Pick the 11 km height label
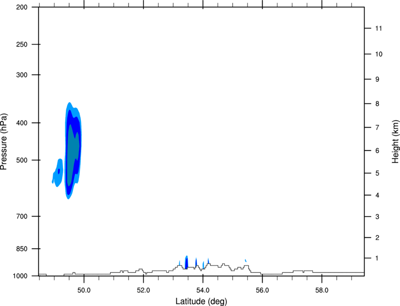Screen dimensions: 400x306 coord(378,28)
